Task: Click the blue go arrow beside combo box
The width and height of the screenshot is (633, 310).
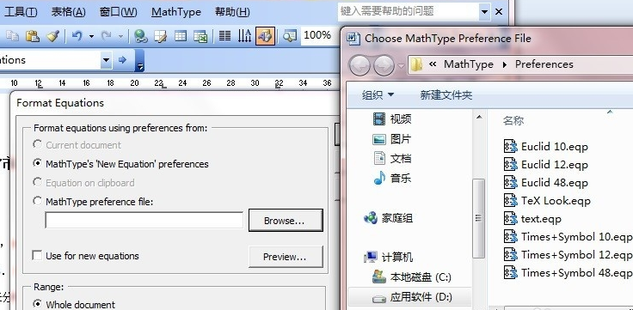Action: pos(122,60)
